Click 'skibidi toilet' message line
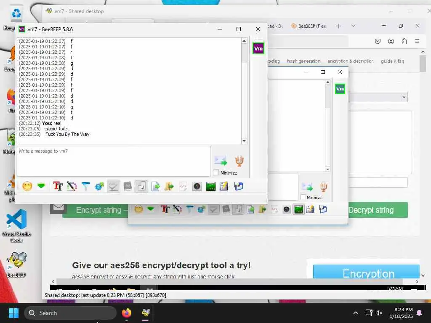 point(57,129)
